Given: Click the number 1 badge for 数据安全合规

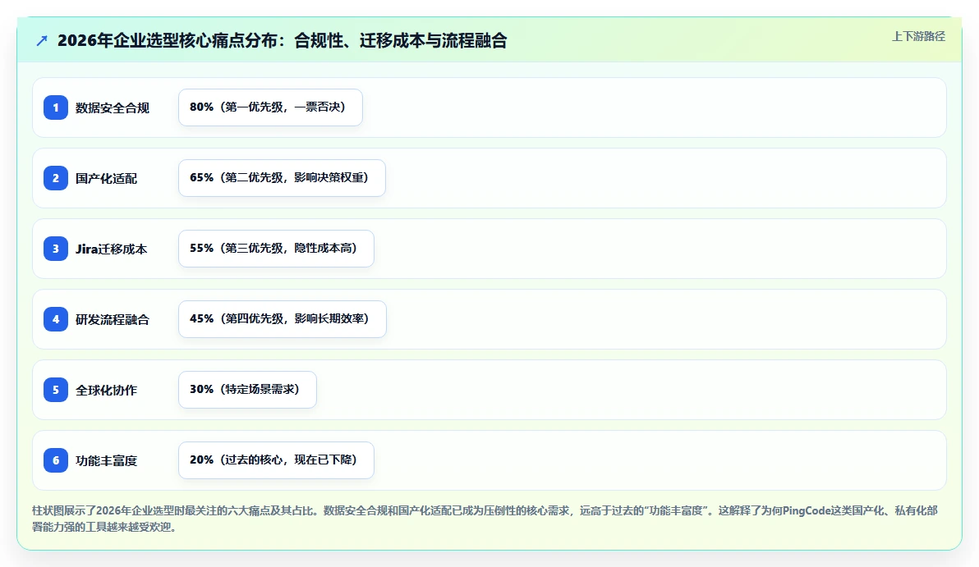Looking at the screenshot, I should tap(56, 107).
